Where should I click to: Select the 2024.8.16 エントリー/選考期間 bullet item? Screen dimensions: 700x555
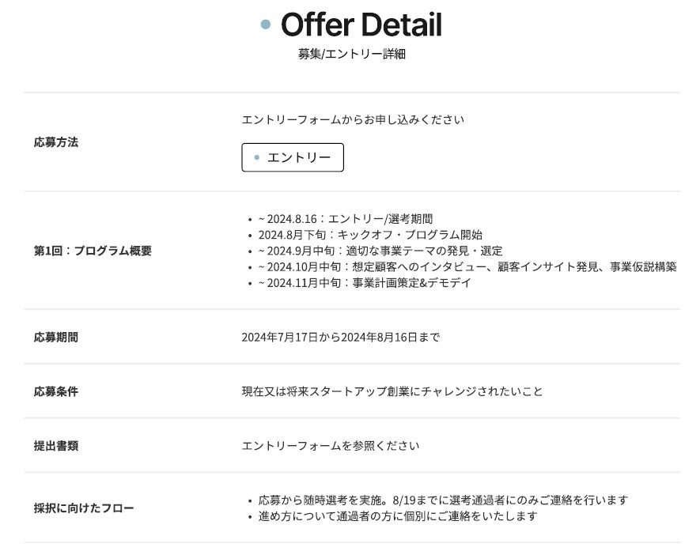pyautogui.click(x=346, y=219)
